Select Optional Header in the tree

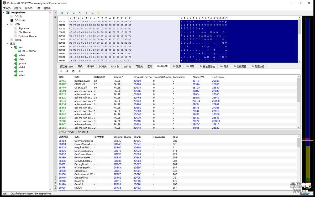point(28,36)
